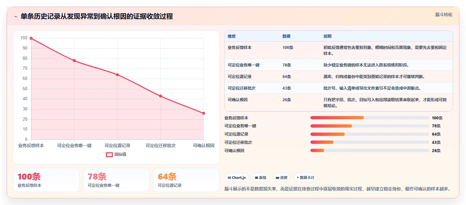
Task: Click 可定位业务唯一键 cell in the table
Action: [x=244, y=65]
